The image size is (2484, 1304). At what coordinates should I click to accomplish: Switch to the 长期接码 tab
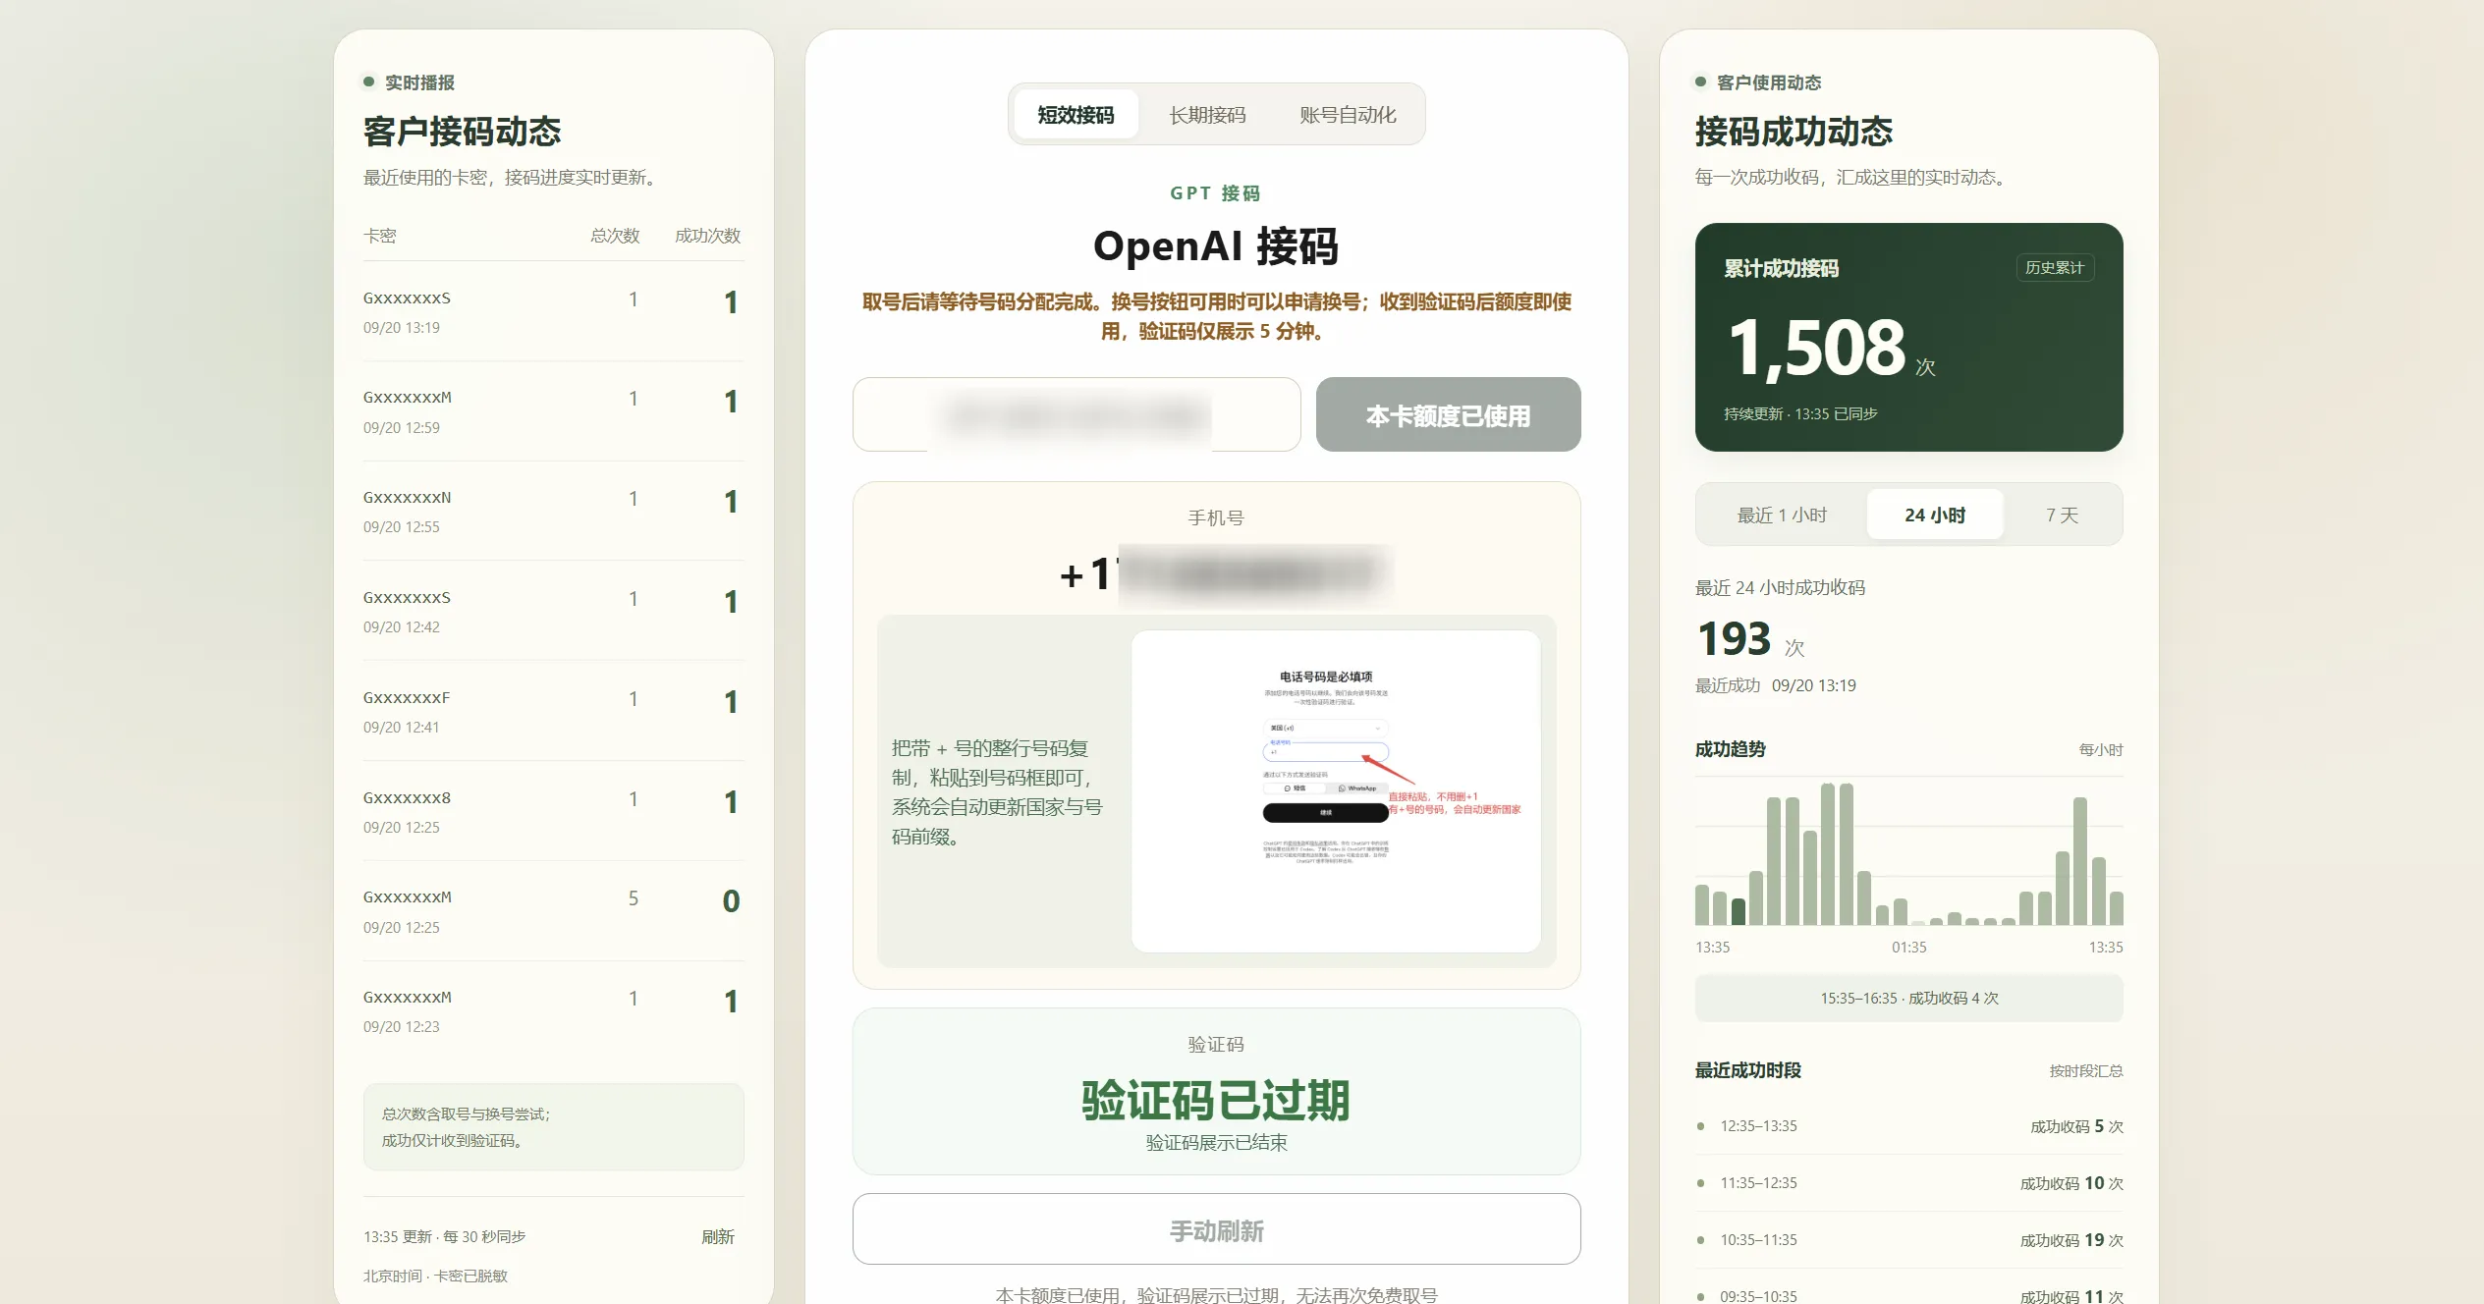point(1207,115)
